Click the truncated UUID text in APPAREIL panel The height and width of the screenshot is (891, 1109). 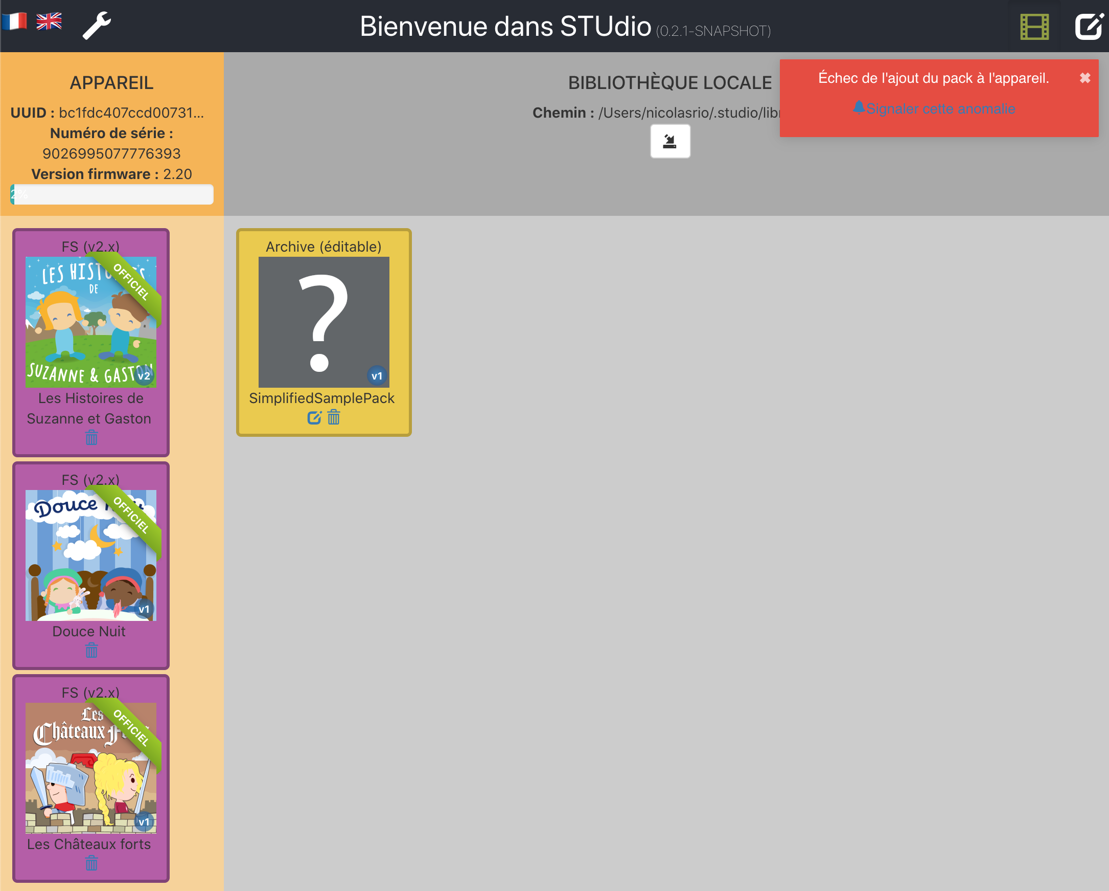[131, 113]
